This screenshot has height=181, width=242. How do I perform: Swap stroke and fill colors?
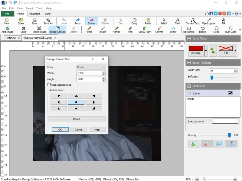pyautogui.click(x=213, y=50)
